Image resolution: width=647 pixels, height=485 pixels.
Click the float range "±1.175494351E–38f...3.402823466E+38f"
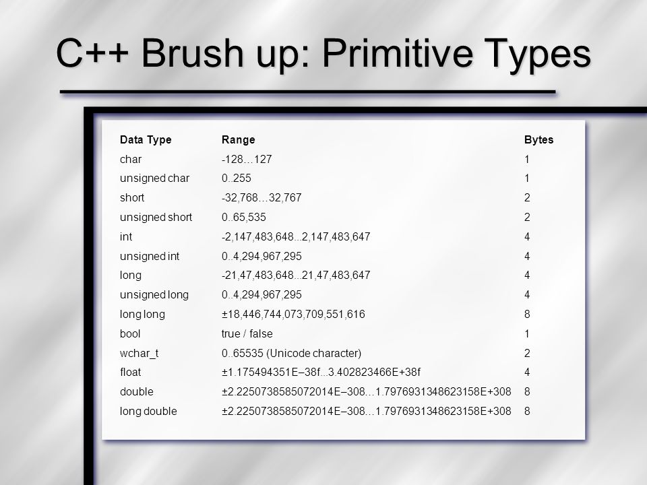click(x=321, y=373)
